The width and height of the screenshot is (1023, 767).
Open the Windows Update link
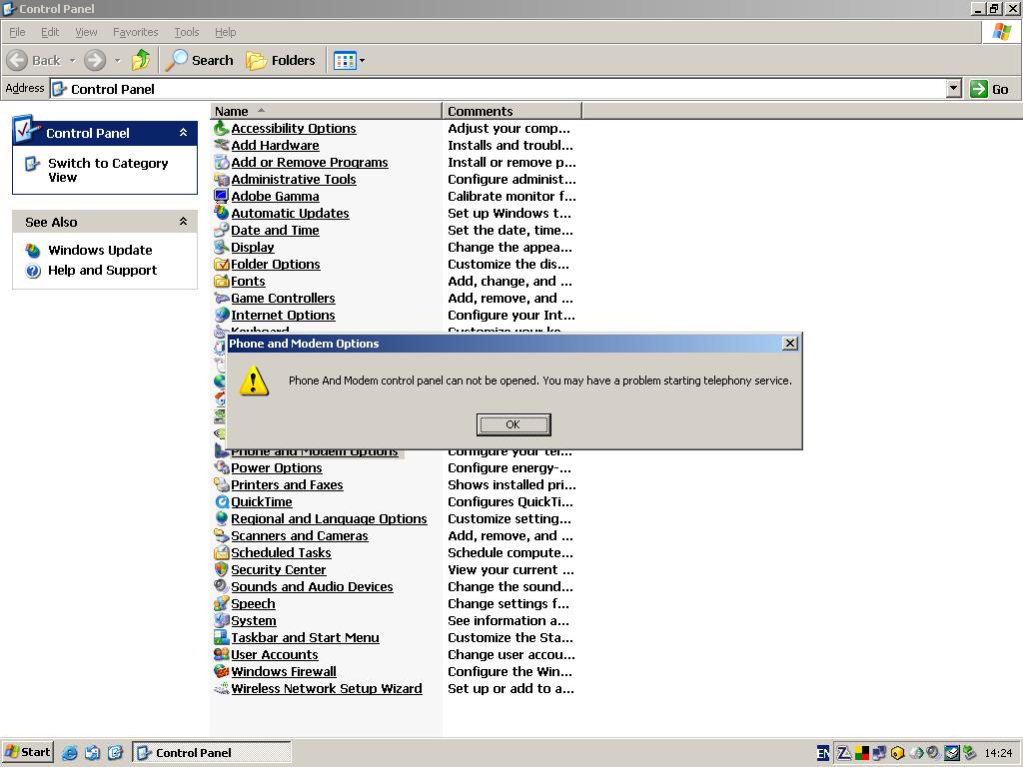[100, 250]
